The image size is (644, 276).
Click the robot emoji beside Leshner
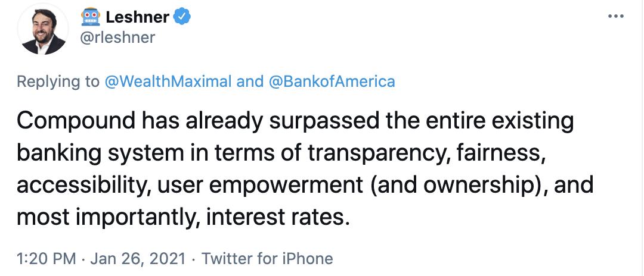[89, 18]
